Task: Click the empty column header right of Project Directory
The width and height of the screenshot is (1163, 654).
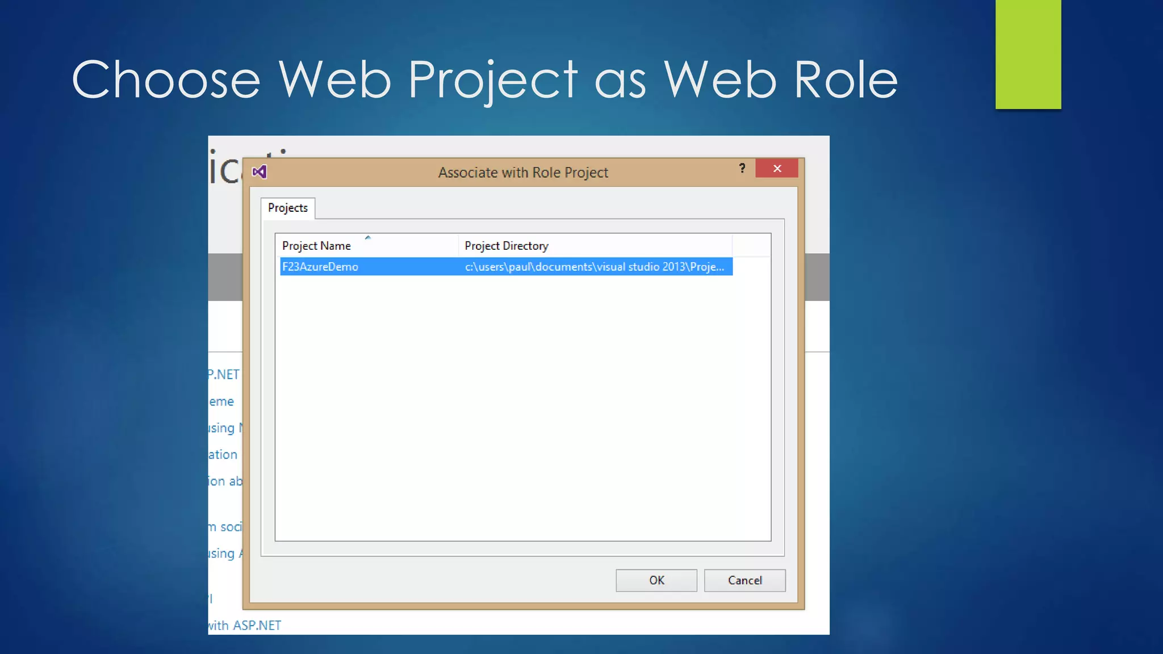Action: (x=751, y=246)
